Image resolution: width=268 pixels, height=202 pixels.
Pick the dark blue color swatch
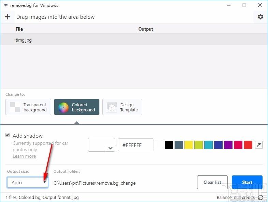(219, 145)
